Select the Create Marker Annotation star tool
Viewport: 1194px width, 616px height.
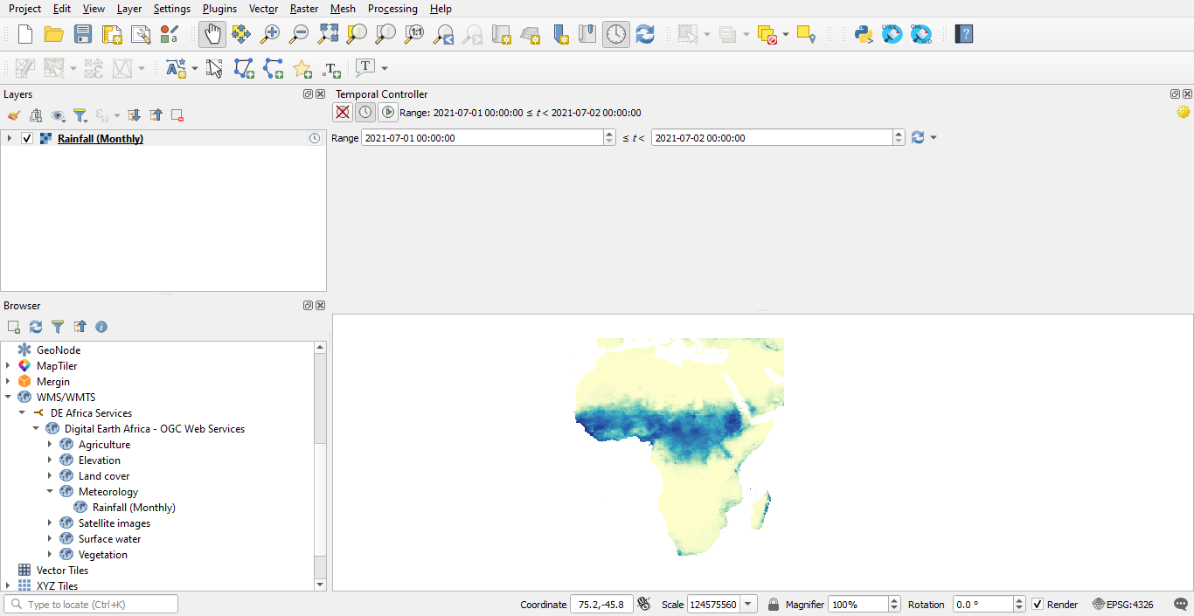(x=302, y=68)
